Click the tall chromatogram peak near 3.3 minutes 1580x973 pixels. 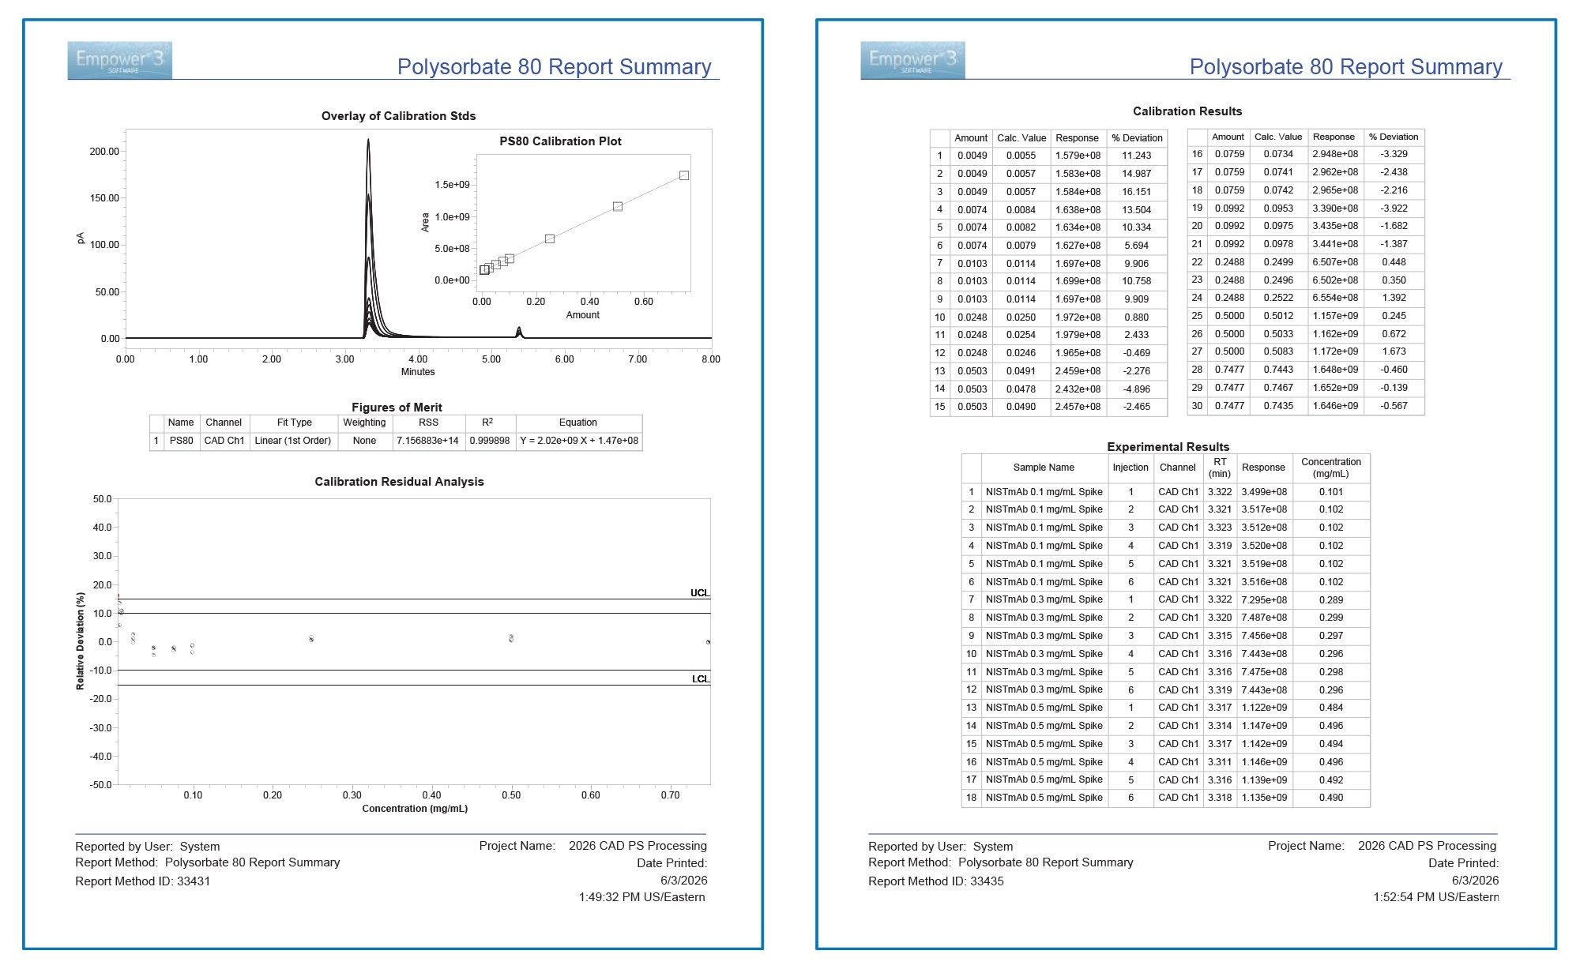click(368, 237)
